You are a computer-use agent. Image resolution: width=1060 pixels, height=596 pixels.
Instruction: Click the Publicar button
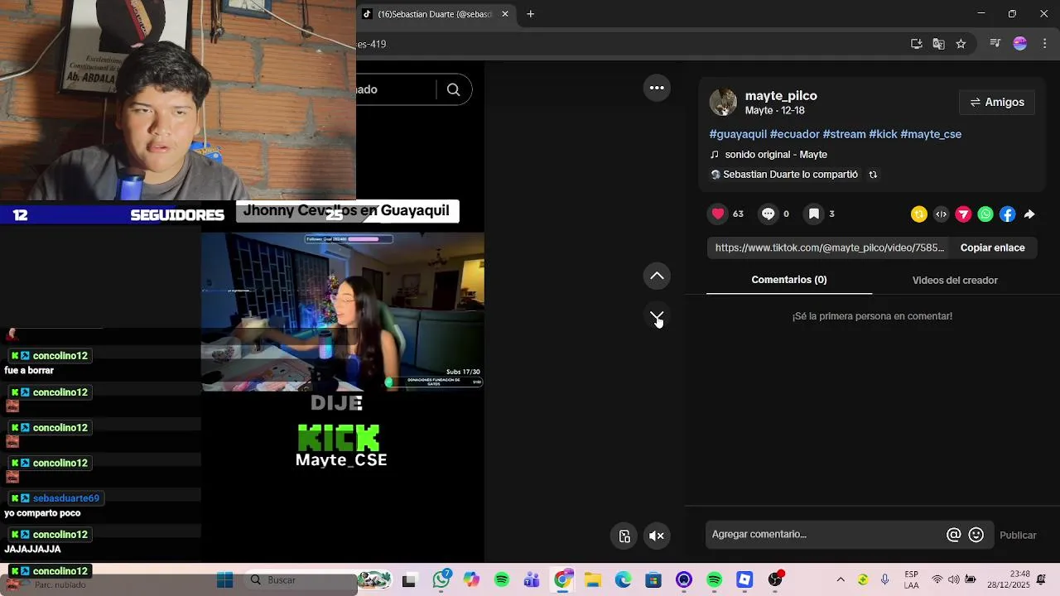click(x=1018, y=536)
